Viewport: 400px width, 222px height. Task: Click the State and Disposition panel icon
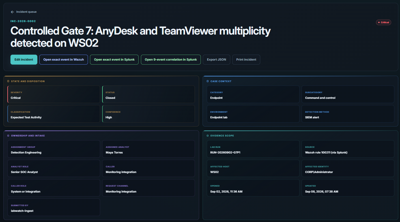click(x=8, y=81)
